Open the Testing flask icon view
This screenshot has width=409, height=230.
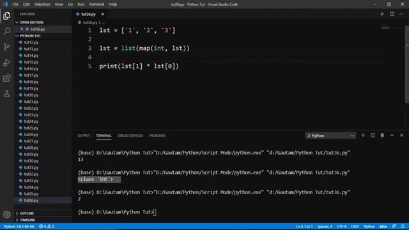7,94
